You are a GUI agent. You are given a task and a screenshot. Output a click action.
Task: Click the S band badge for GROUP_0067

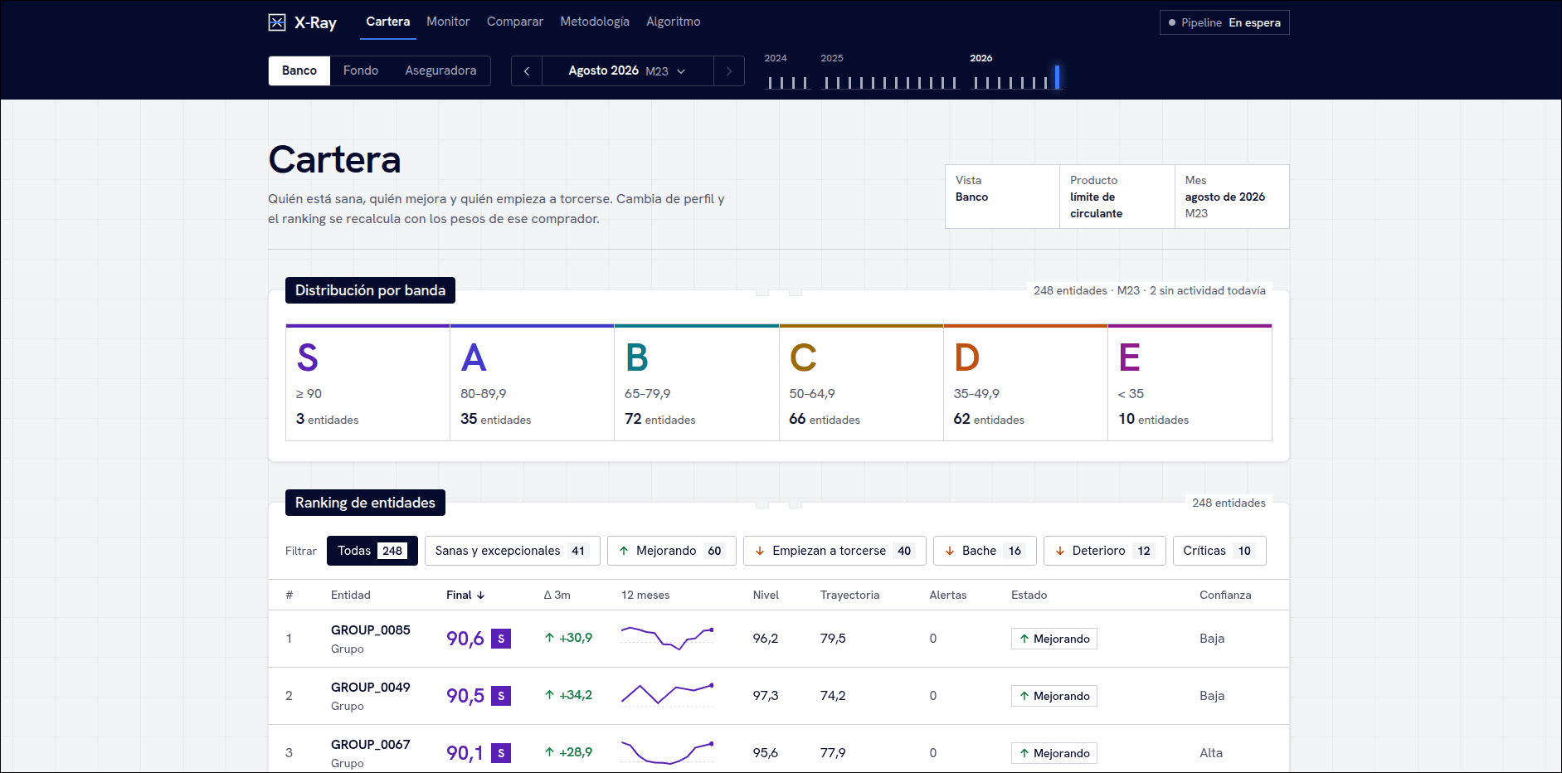tap(501, 753)
